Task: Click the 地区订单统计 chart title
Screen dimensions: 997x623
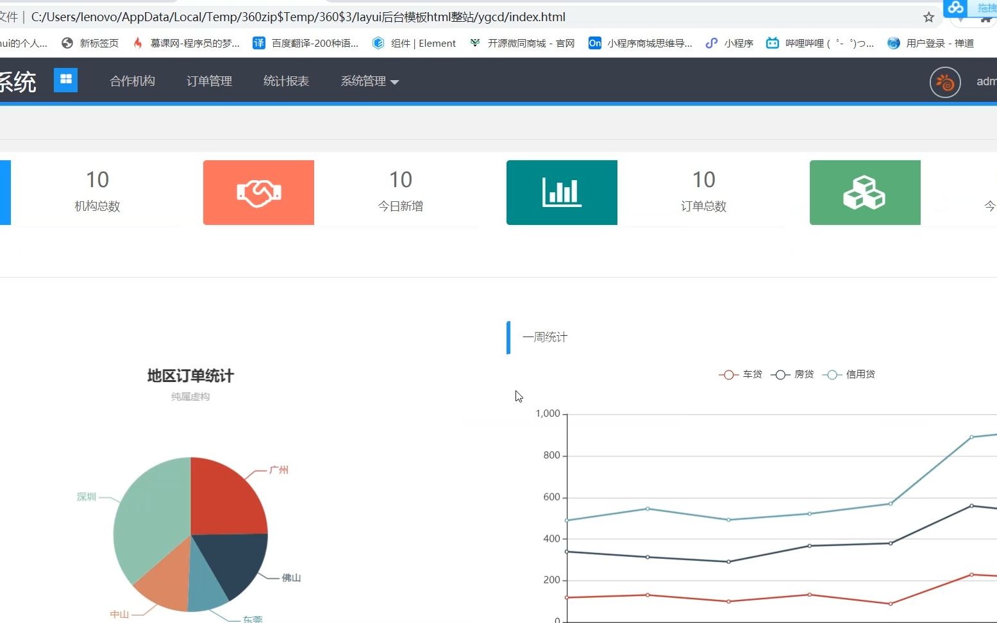Action: point(190,376)
